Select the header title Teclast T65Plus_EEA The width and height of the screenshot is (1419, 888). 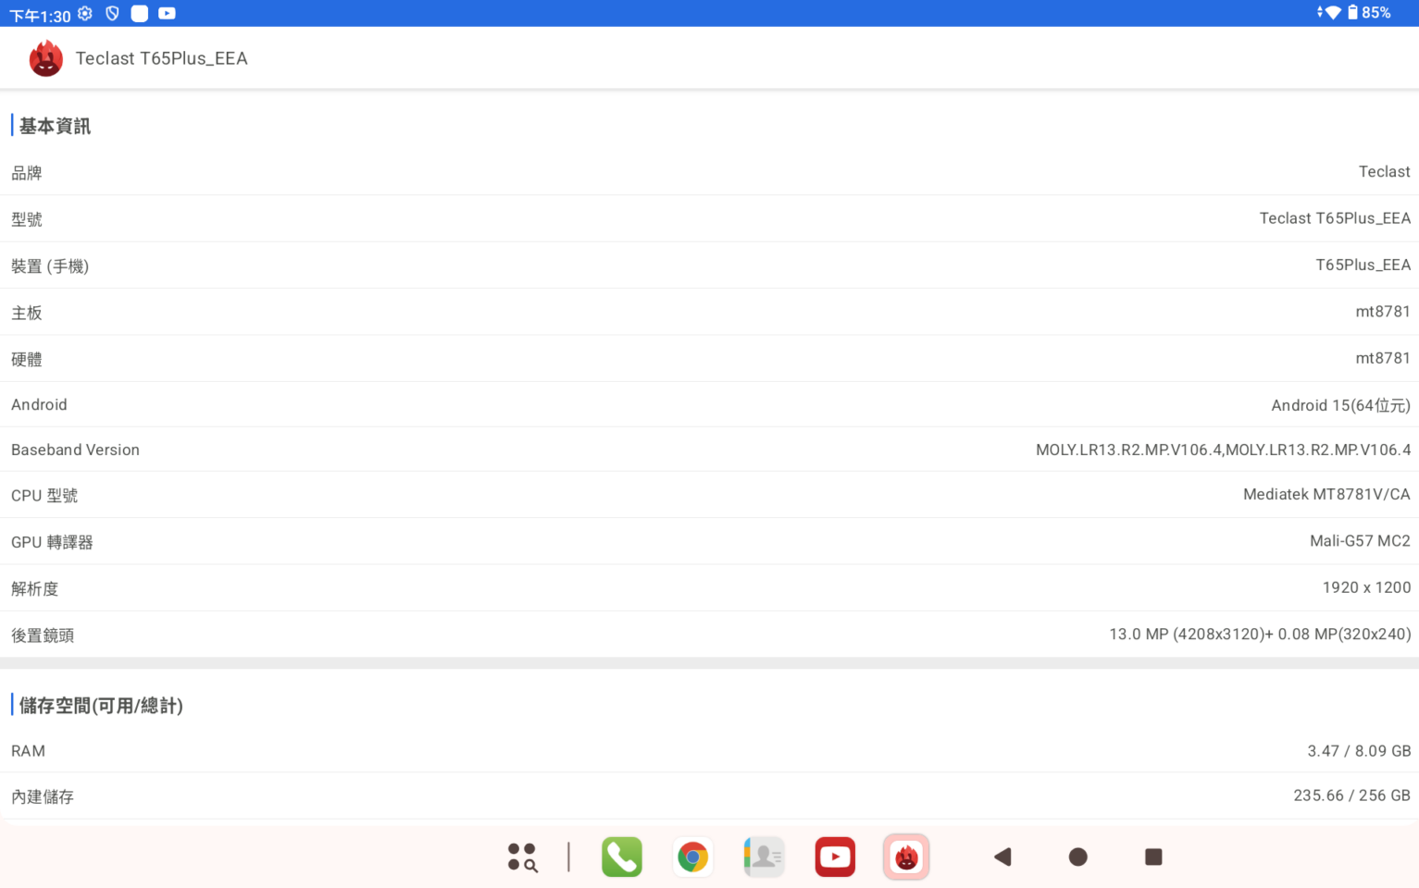tap(162, 58)
